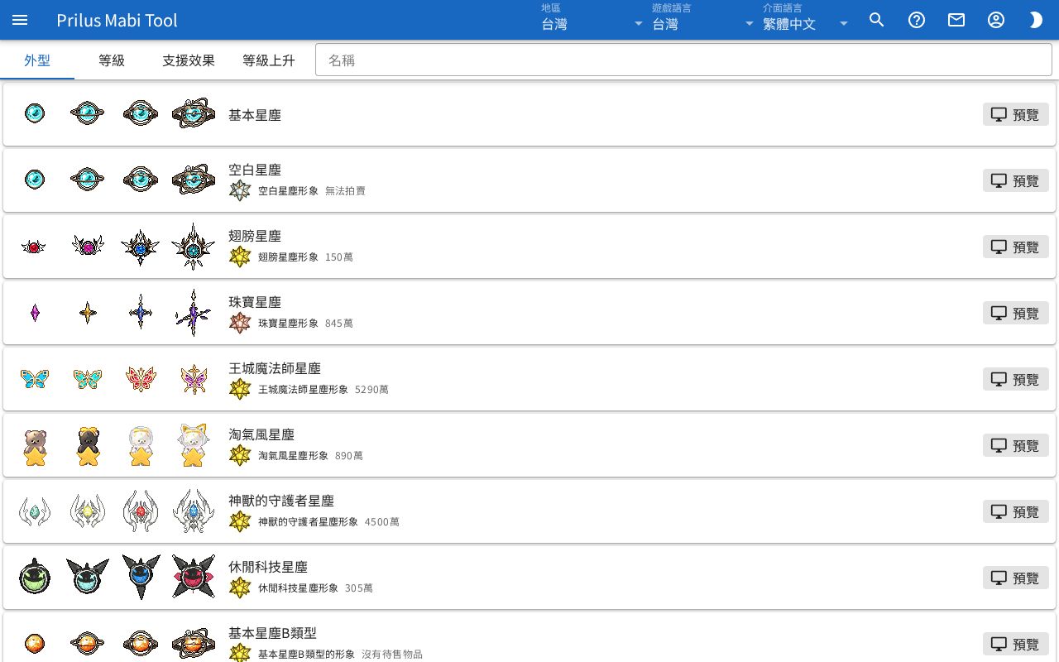Click the 空白星塵形象 item icon
Screen dimensions: 1059x662
point(240,190)
